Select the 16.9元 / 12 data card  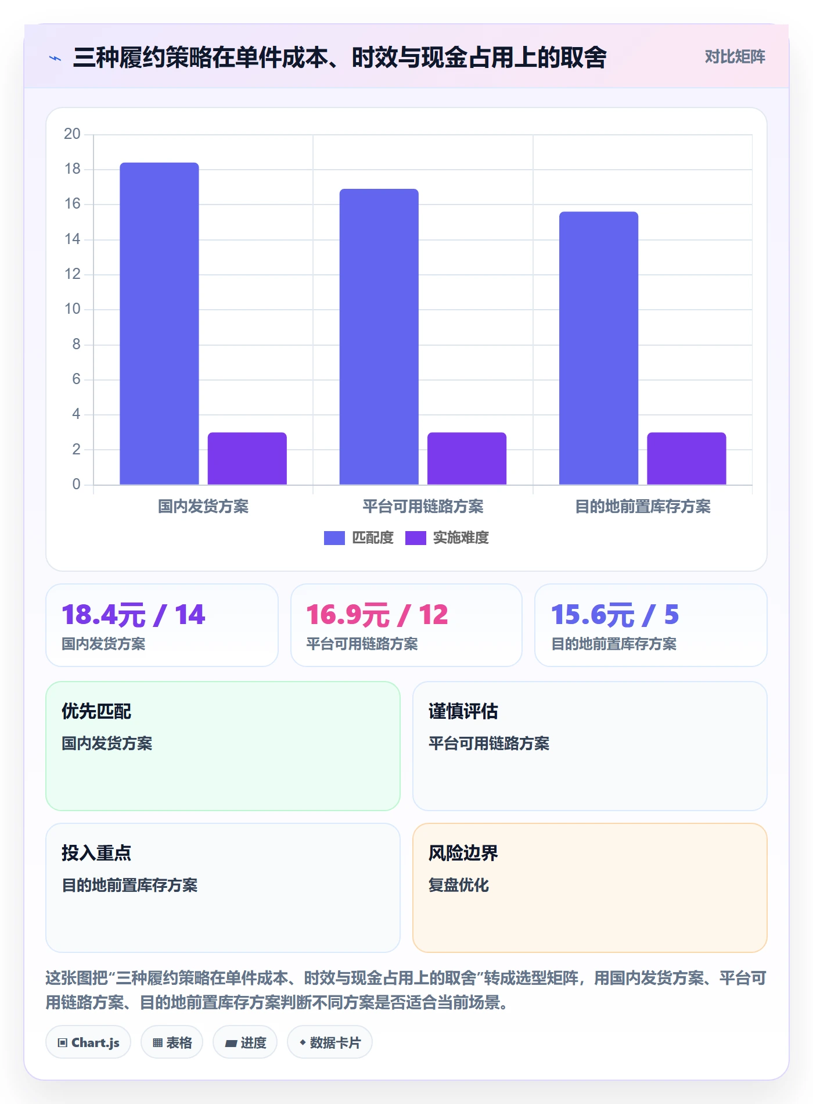coord(406,625)
